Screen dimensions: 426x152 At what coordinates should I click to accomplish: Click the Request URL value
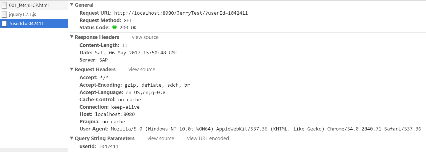(x=181, y=13)
